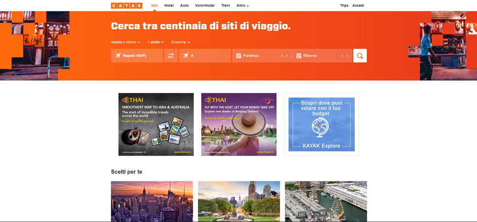This screenshot has width=477, height=222.
Task: Go to previous return date arrow
Action: 342,56
